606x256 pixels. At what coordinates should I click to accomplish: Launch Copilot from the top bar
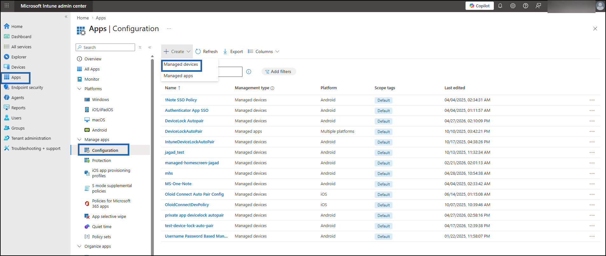(480, 6)
